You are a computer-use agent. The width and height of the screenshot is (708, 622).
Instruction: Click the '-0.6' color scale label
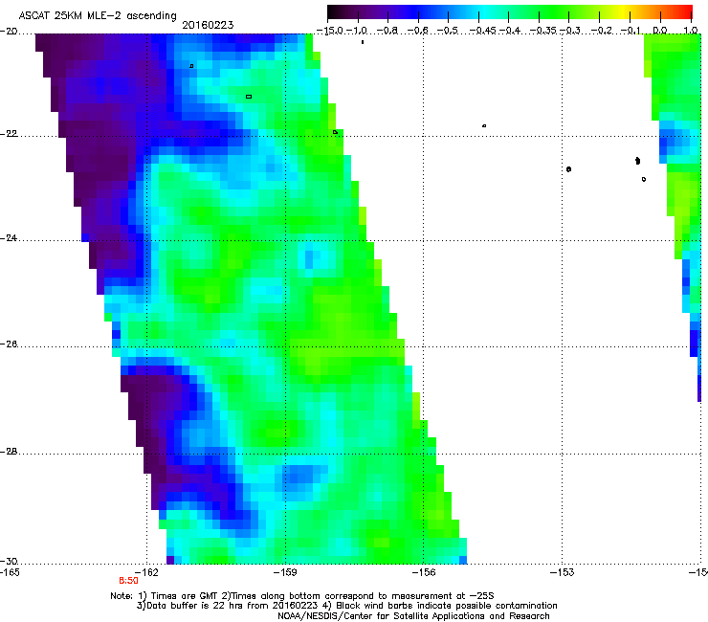tap(418, 31)
